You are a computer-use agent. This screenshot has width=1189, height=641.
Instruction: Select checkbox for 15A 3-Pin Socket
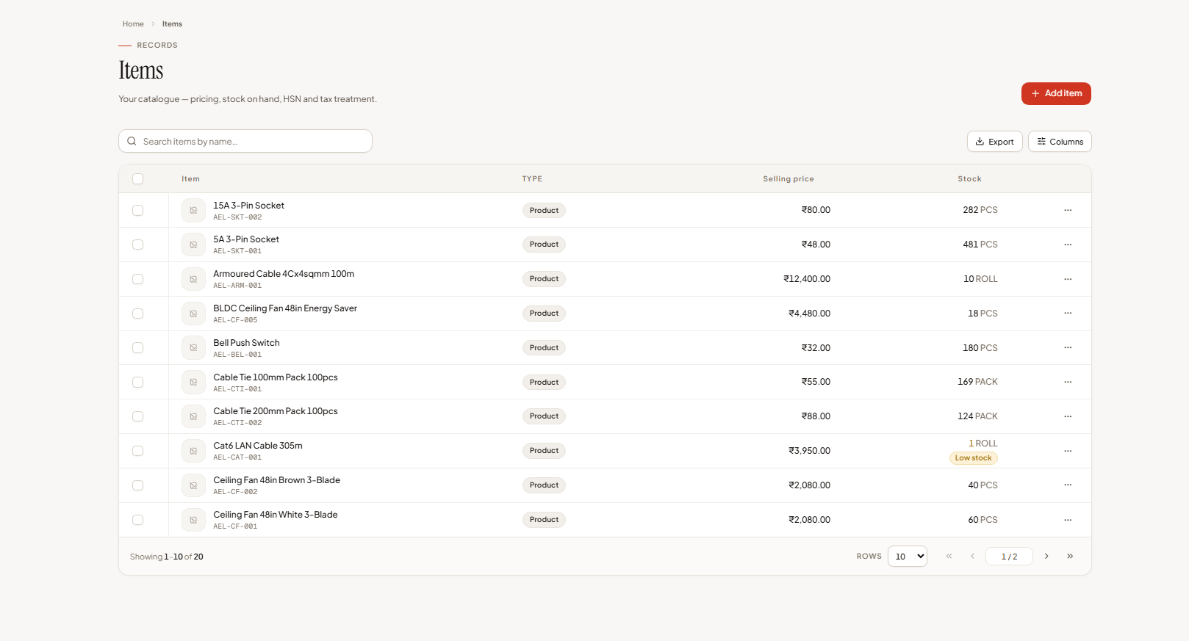(x=137, y=210)
